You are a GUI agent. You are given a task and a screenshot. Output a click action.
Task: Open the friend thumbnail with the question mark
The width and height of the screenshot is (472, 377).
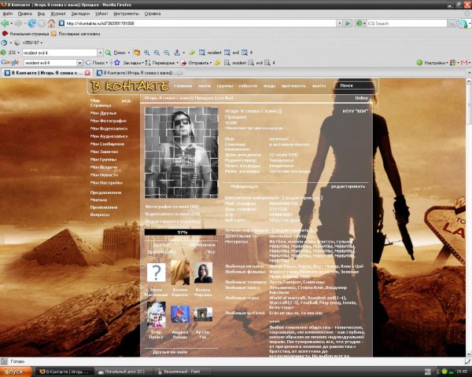pyautogui.click(x=156, y=273)
